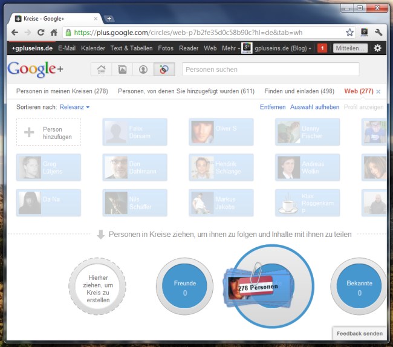This screenshot has width=393, height=347.
Task: Click the Person hinzufügen box
Action: tap(48, 132)
